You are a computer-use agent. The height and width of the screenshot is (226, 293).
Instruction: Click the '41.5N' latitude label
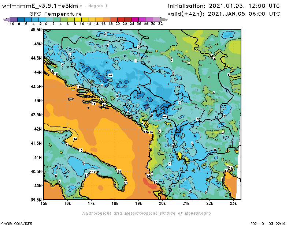(x=36, y=143)
